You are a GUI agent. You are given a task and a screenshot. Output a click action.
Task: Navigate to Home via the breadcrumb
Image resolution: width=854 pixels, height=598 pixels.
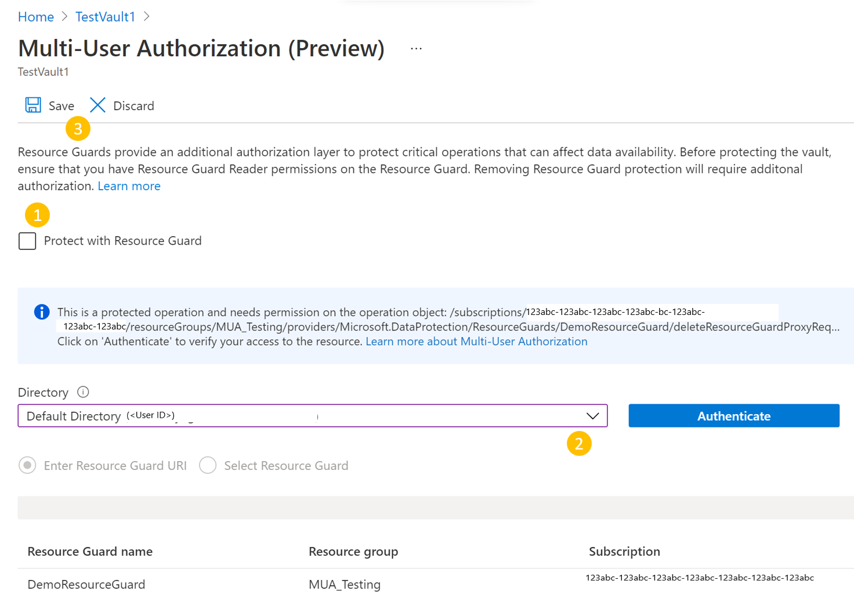coord(35,17)
